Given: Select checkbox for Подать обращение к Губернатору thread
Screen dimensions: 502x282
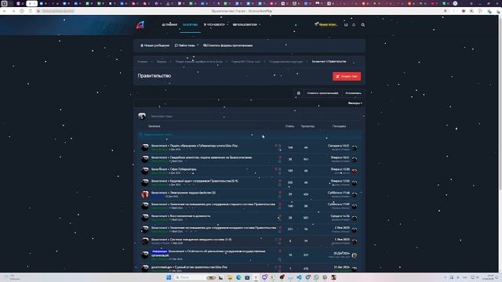Looking at the screenshot, I should pyautogui.click(x=279, y=150).
